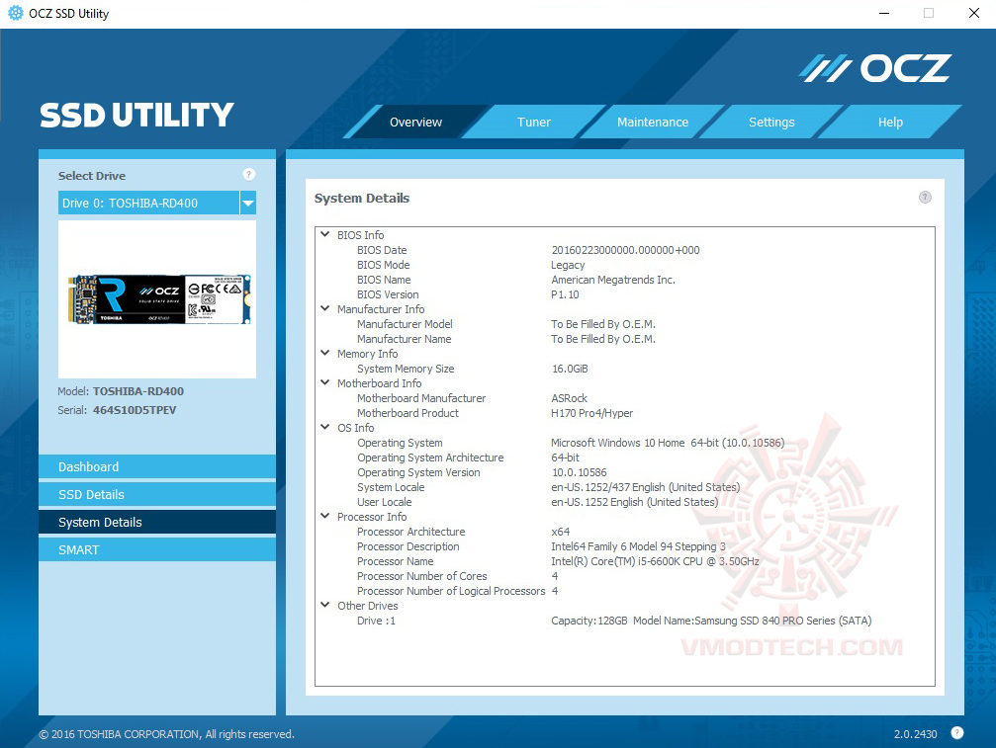Viewport: 996px width, 748px height.
Task: Collapse the Processor Info section
Action: (x=325, y=516)
